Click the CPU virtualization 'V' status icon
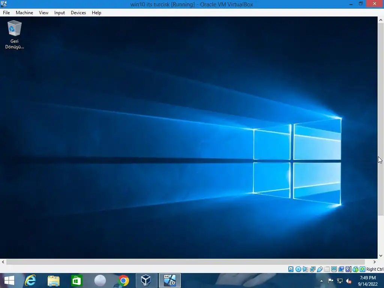Screen dimensions: 384x288 (348, 269)
